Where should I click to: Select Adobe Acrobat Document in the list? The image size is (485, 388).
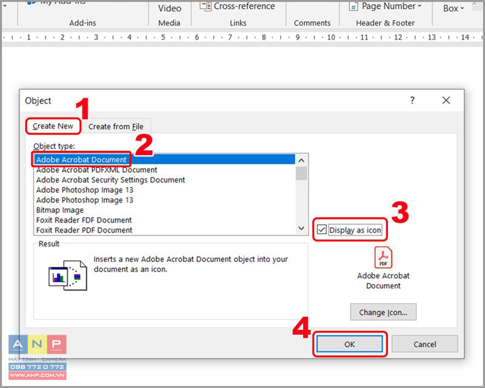pyautogui.click(x=164, y=159)
